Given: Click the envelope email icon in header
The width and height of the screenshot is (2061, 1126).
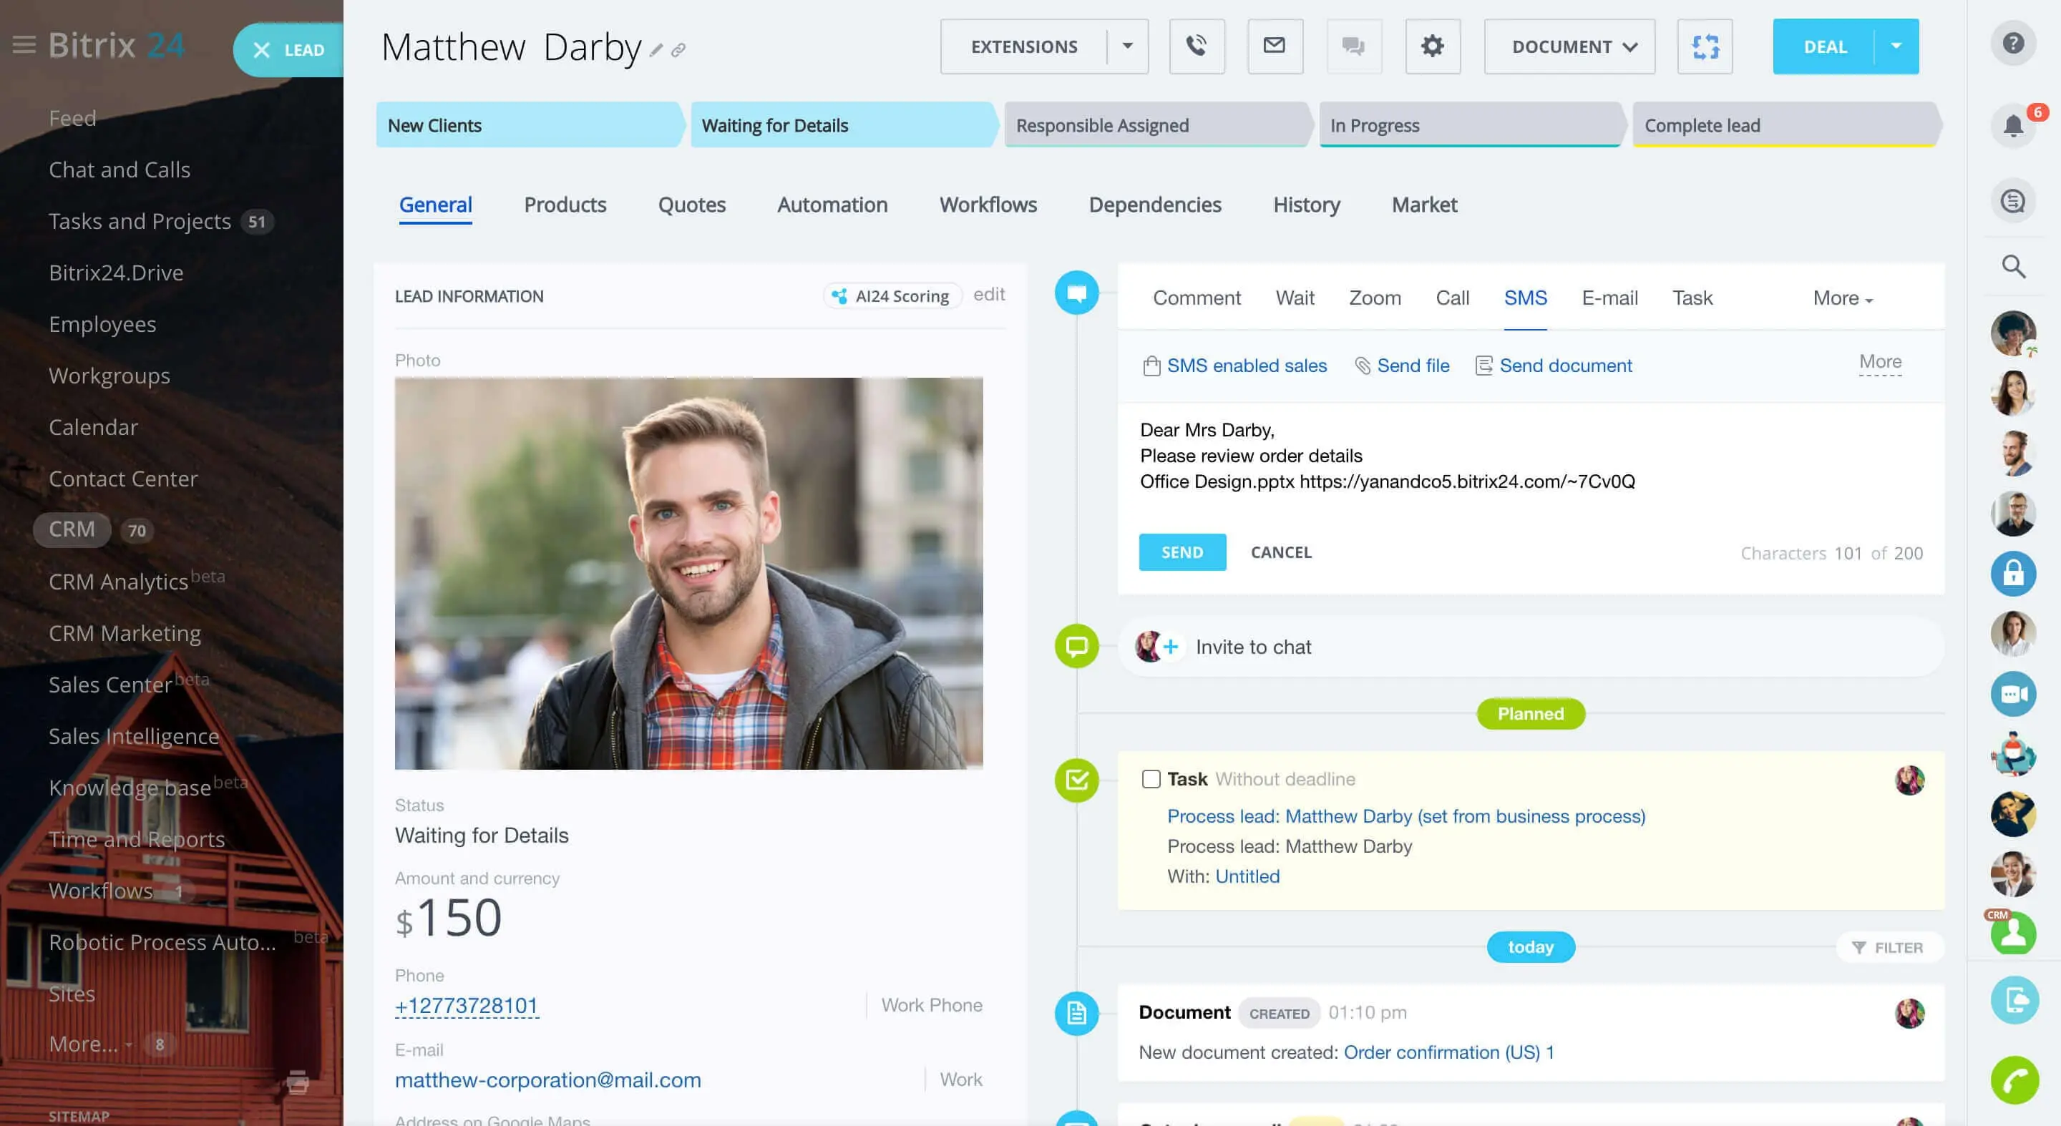Looking at the screenshot, I should point(1275,46).
